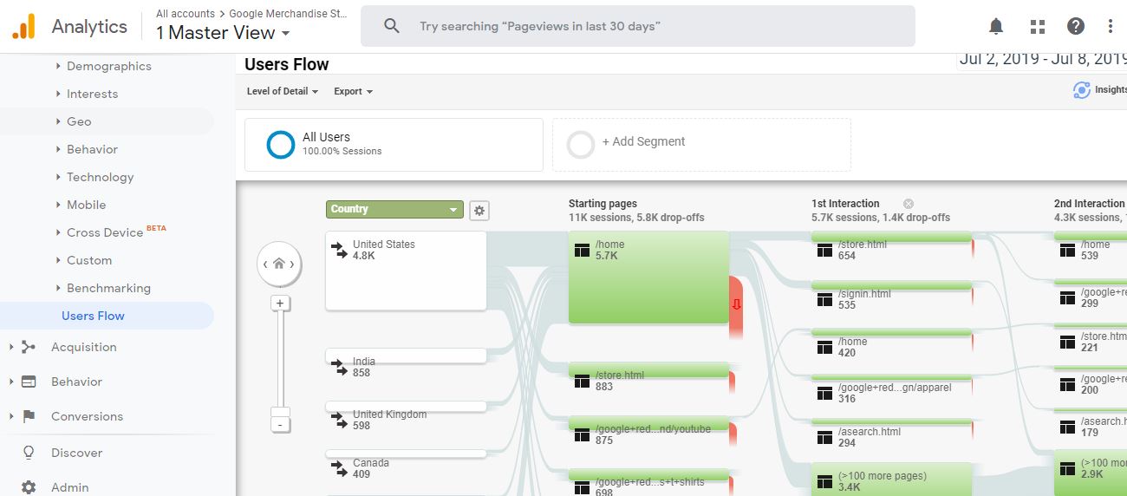Click the Discover lightbulb icon

29,453
